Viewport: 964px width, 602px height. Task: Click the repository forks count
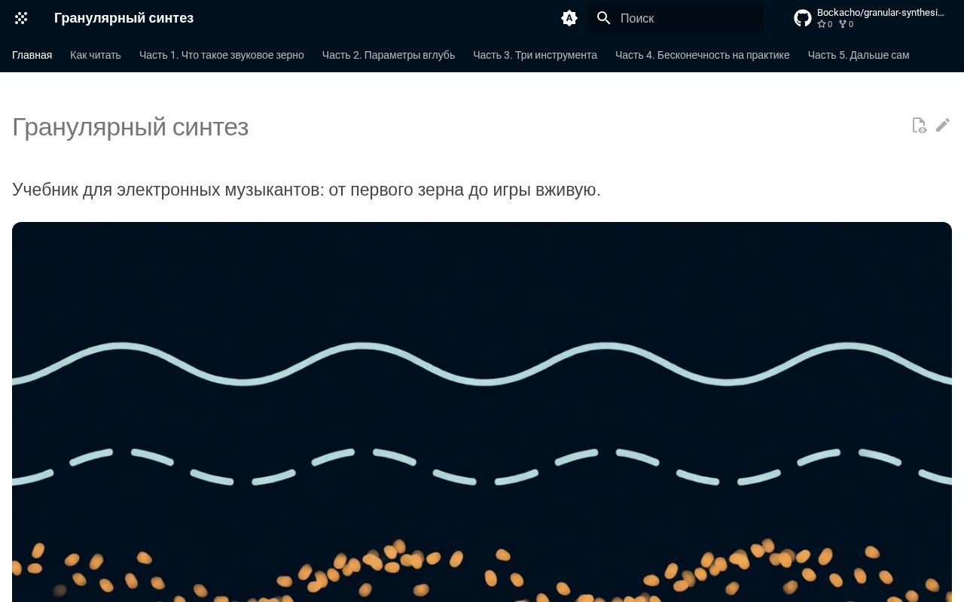pyautogui.click(x=846, y=24)
